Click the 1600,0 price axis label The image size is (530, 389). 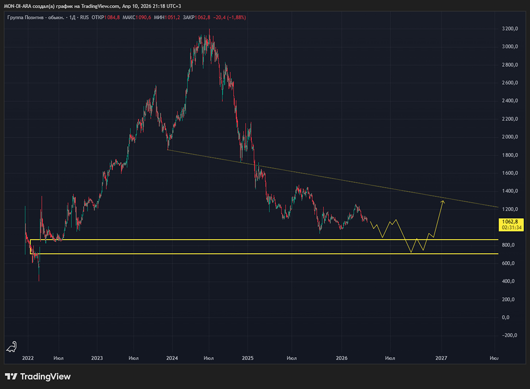pos(510,173)
